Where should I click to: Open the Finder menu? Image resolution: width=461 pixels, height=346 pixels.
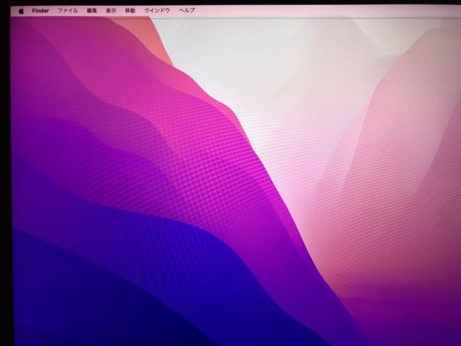[x=40, y=11]
